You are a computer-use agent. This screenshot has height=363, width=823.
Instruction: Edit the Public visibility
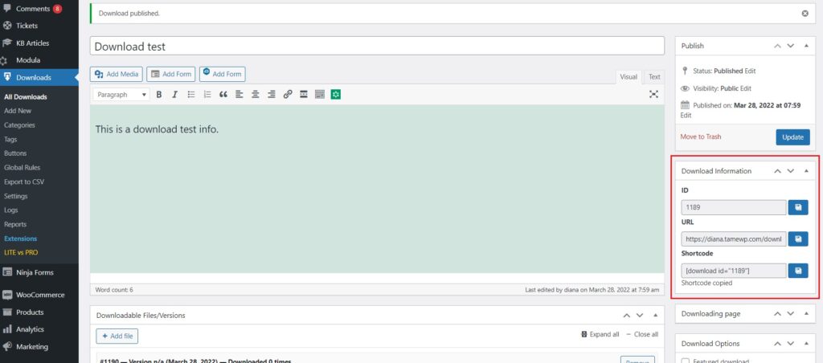click(746, 88)
